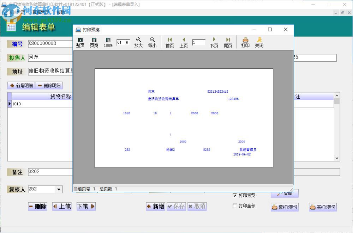Click the 套打2等份 print button
This screenshot has width=353, height=233.
coord(285,207)
